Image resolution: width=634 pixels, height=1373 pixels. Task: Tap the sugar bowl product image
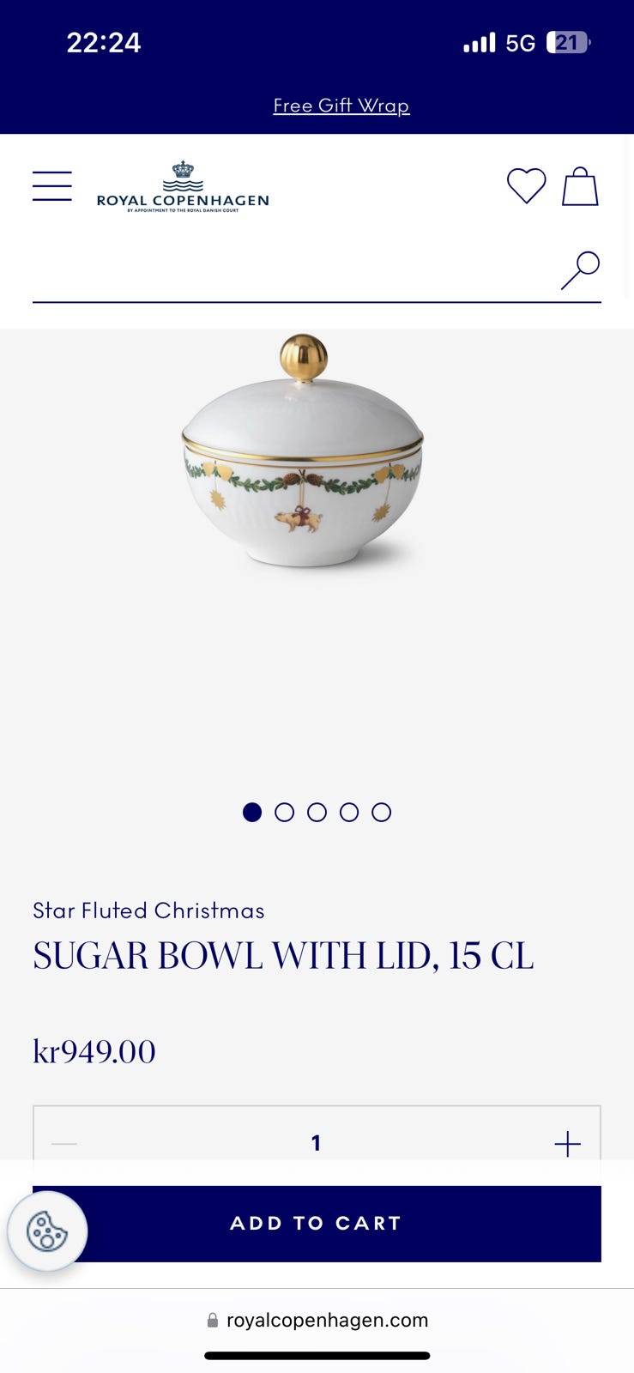coord(303,451)
